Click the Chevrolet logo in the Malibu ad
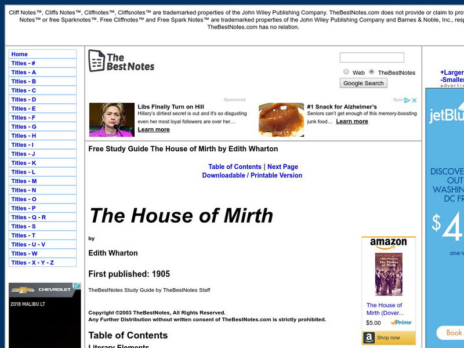Screen dimensions: 464x348 (x=23, y=289)
